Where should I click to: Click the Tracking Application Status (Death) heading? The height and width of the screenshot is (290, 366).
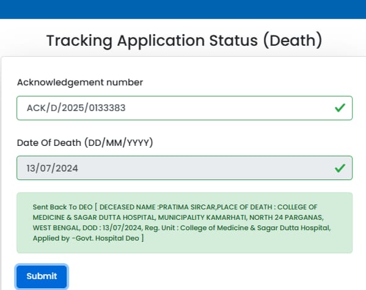(185, 41)
